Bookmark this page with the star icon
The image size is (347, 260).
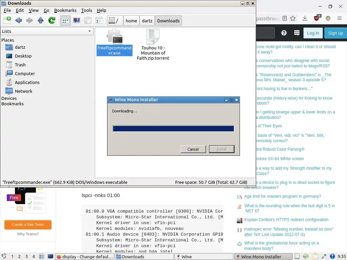[x=293, y=18]
